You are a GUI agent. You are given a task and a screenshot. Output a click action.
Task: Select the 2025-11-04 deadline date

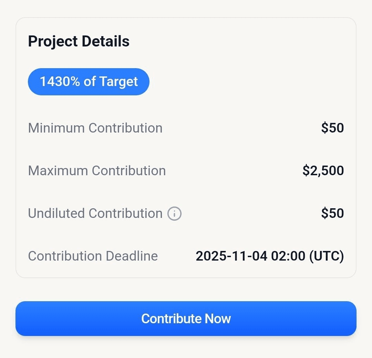231,256
